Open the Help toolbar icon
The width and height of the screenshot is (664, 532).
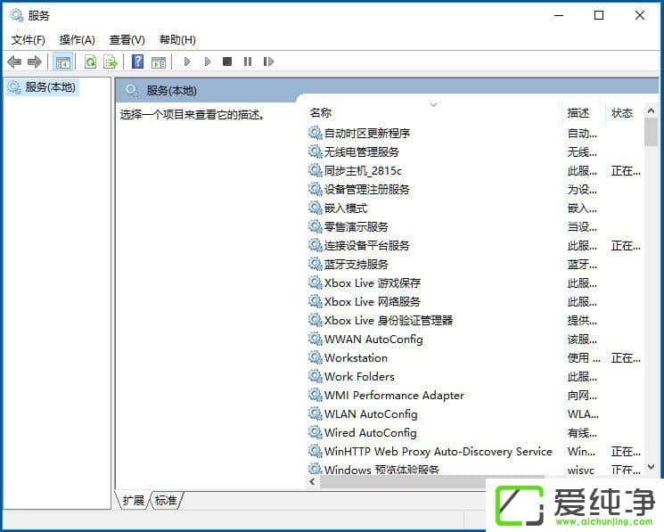point(137,61)
